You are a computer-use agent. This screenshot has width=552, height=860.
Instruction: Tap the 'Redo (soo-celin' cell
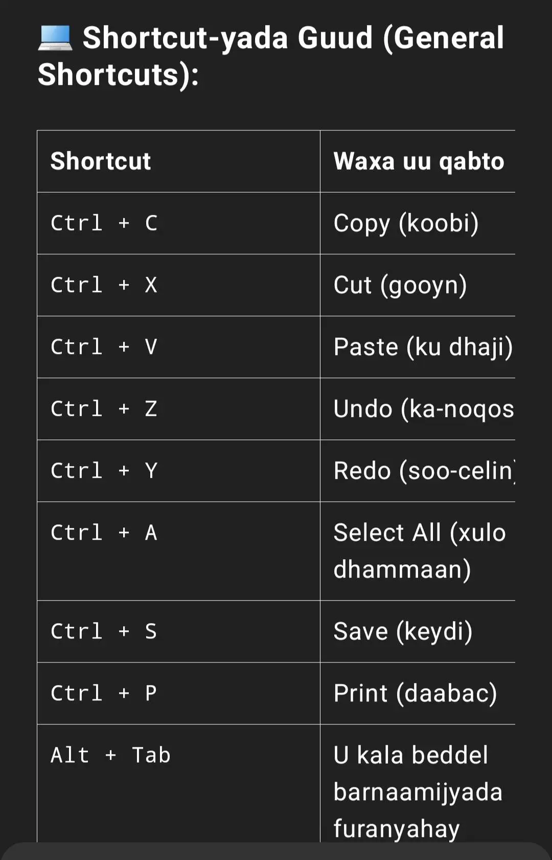[x=418, y=471]
